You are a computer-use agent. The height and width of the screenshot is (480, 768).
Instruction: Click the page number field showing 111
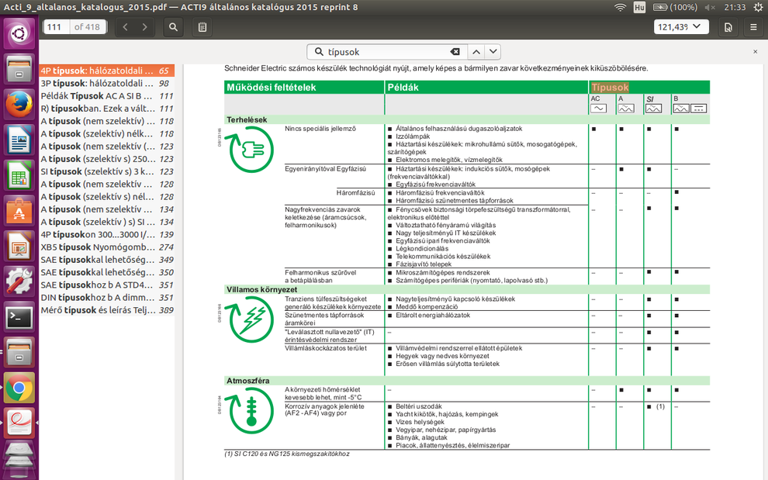click(x=55, y=27)
